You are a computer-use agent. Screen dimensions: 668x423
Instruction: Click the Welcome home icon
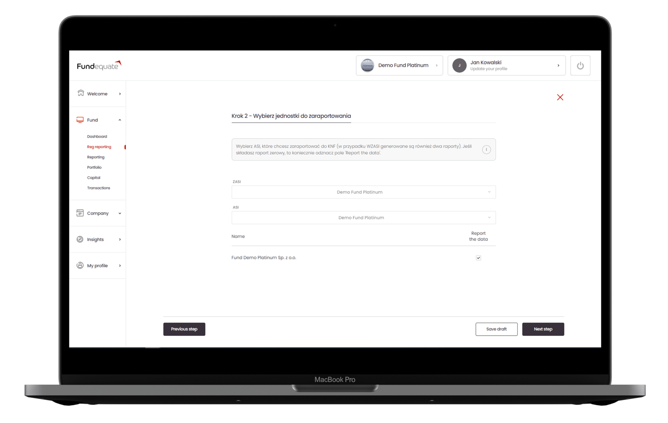tap(80, 93)
